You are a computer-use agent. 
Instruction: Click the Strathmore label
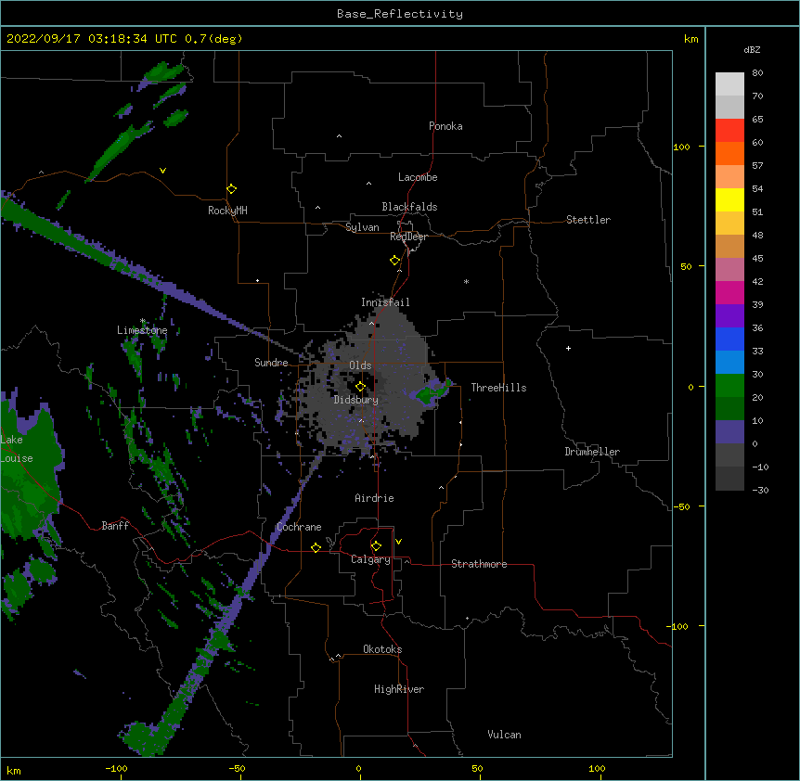tap(479, 564)
